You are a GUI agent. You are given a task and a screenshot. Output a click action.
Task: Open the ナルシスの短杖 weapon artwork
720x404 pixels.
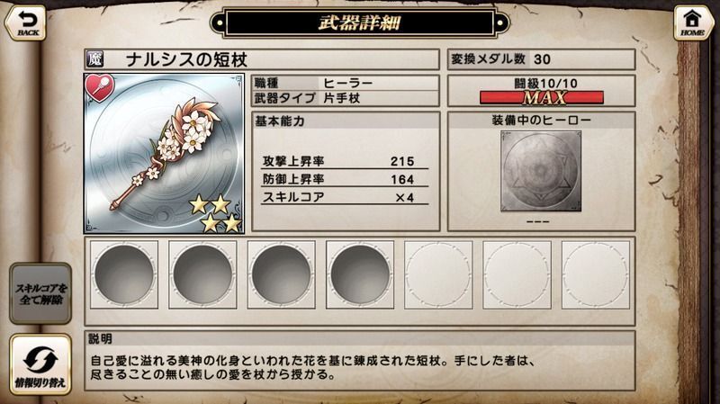click(164, 153)
